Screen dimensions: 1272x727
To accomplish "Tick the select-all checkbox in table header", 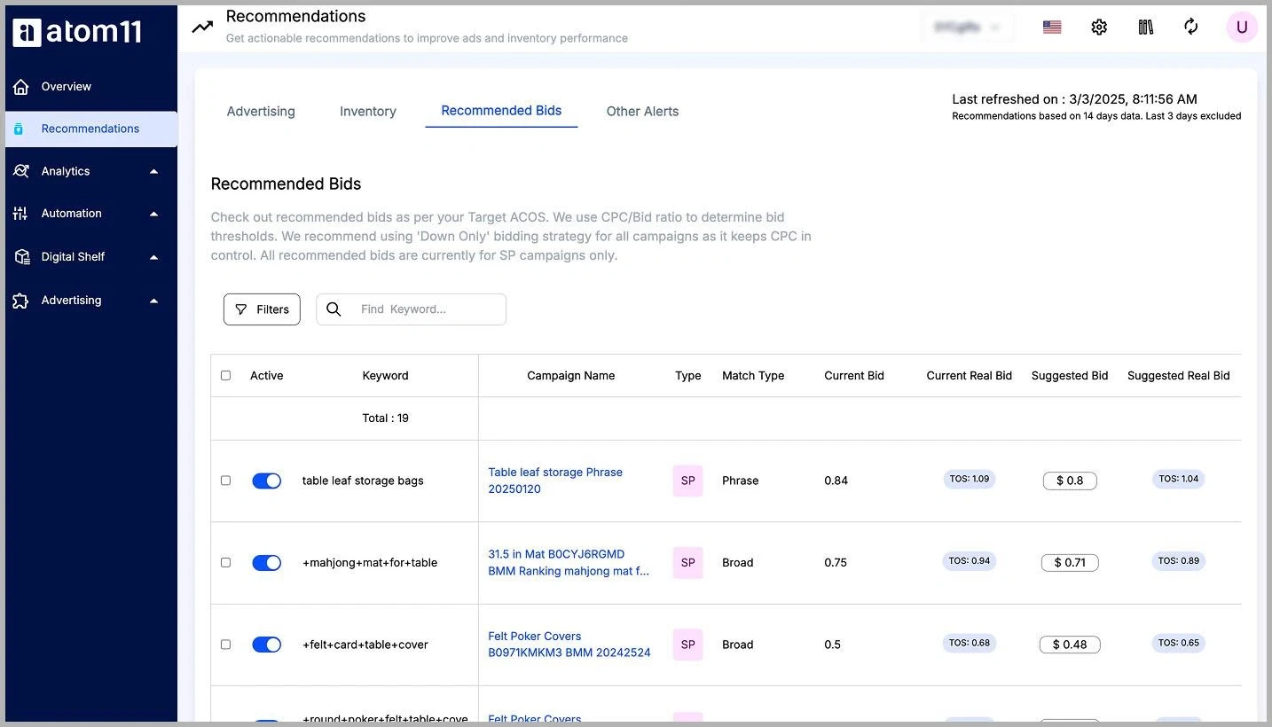I will [x=225, y=376].
